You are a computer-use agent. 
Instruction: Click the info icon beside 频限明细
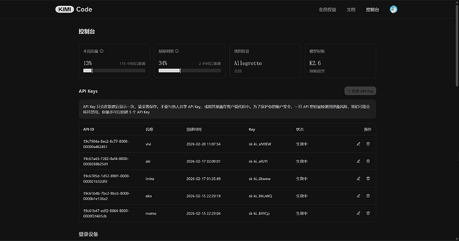[x=177, y=51]
